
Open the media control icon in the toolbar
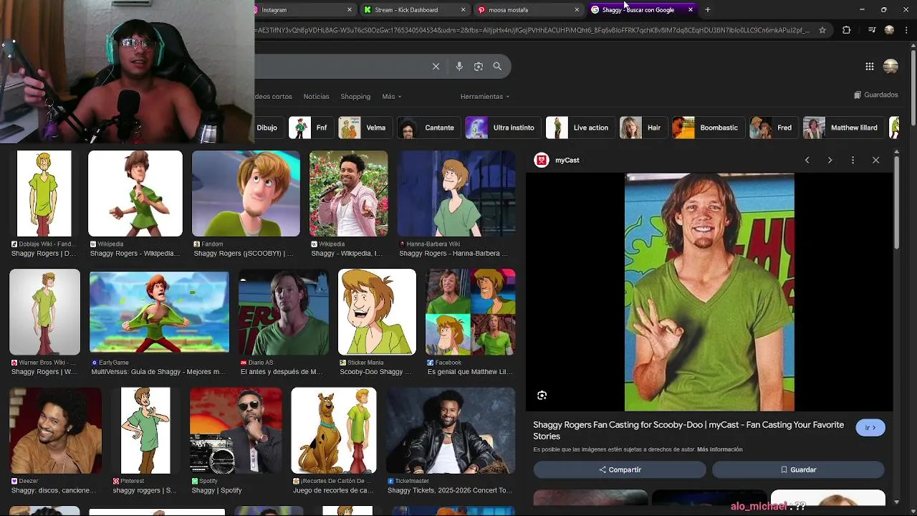tap(872, 30)
